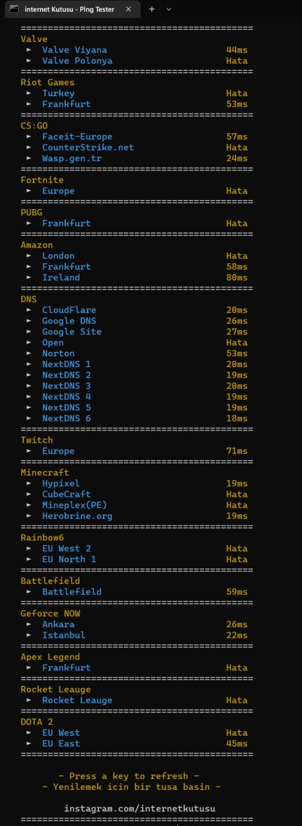Click the Press a key to refresh text
The image size is (302, 826).
(x=128, y=776)
